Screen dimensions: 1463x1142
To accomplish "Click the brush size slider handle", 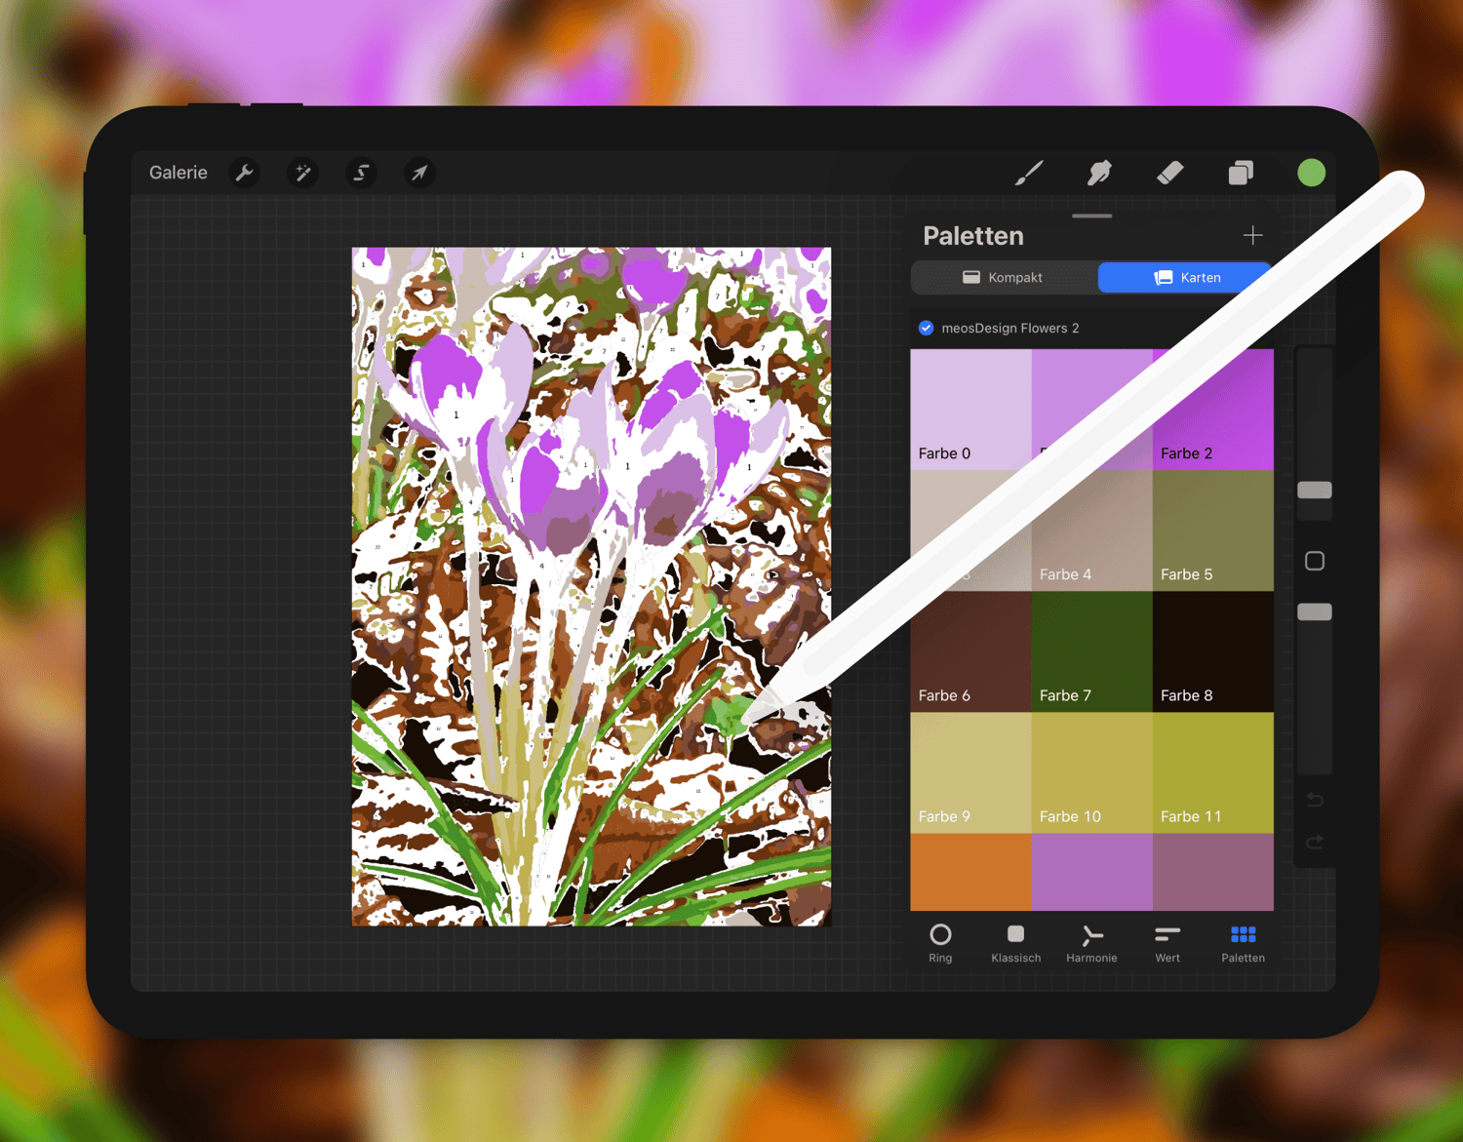I will pyautogui.click(x=1315, y=490).
